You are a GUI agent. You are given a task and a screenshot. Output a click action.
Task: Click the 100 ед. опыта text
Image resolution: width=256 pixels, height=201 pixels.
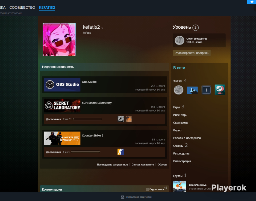[194, 42]
